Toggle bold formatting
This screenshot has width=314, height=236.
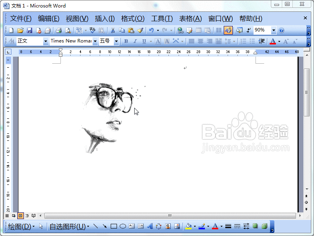(126, 41)
